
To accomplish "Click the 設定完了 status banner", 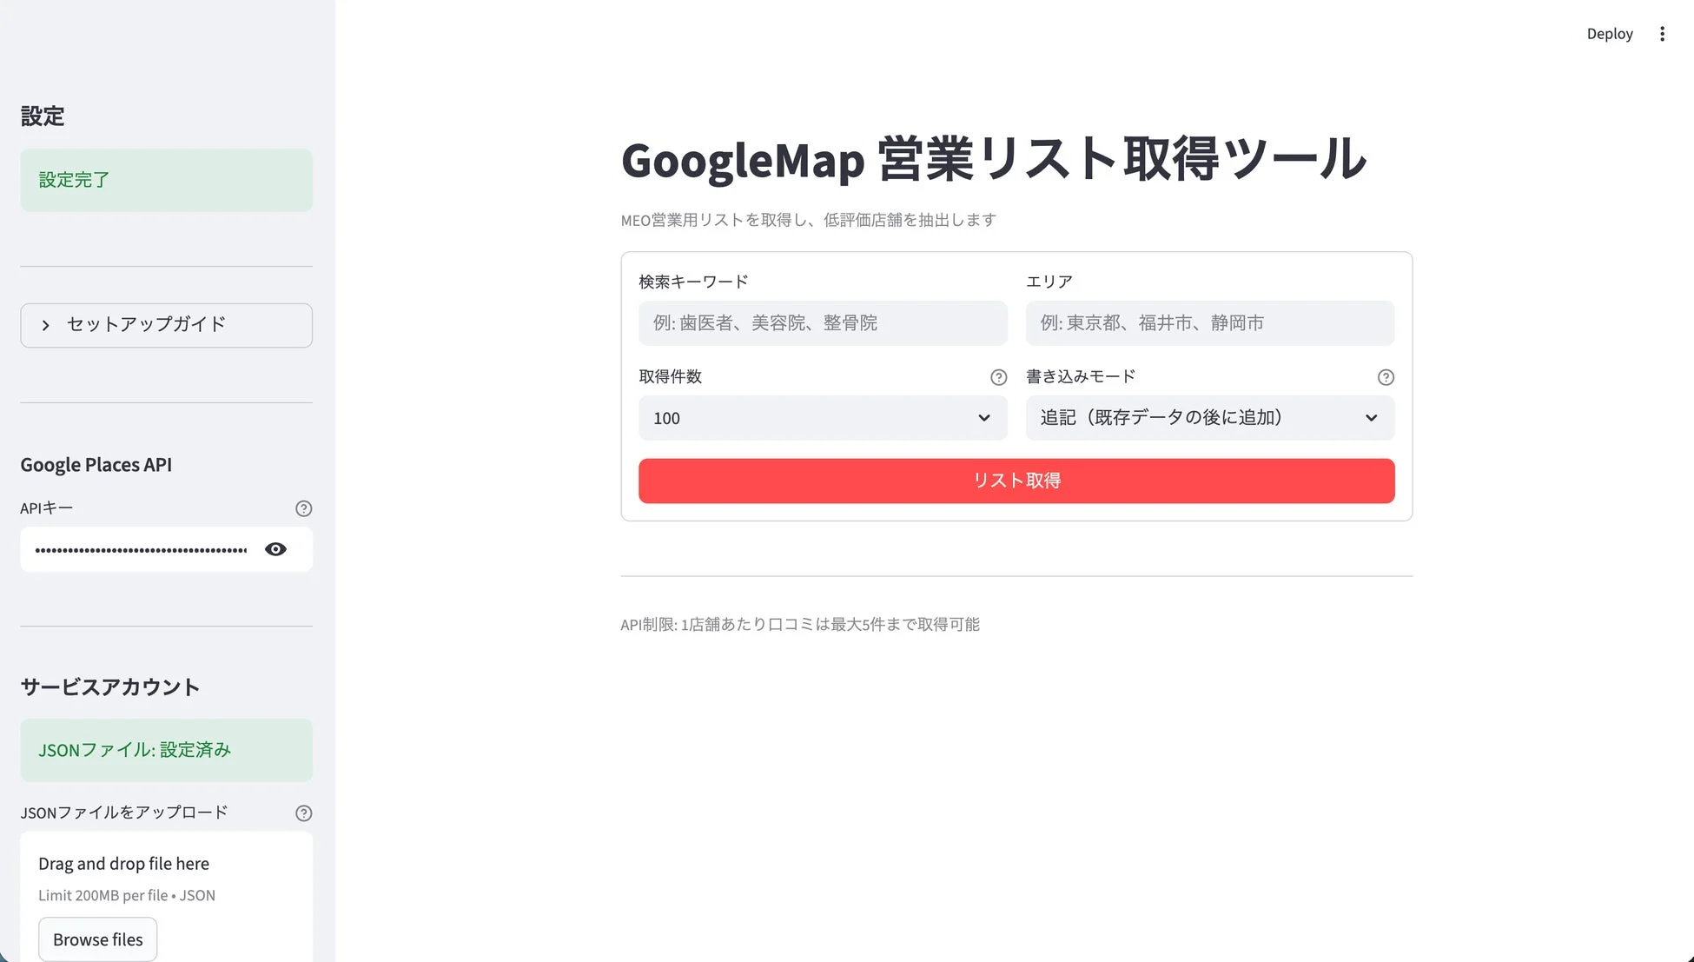I will point(166,180).
